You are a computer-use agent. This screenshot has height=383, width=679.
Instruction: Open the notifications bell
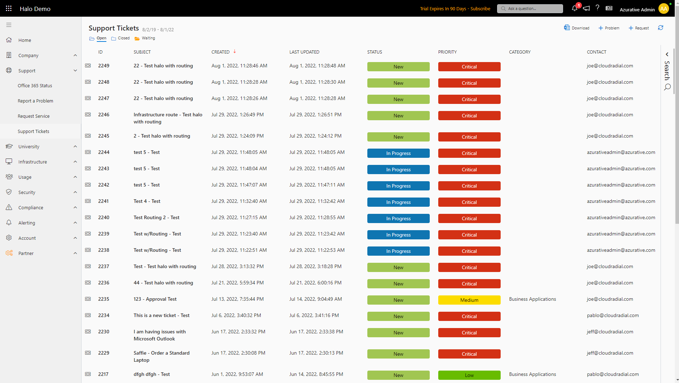point(574,8)
